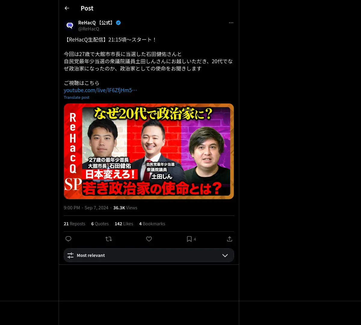Image resolution: width=361 pixels, height=325 pixels.
Task: Open the video thumbnail image
Action: 149,151
